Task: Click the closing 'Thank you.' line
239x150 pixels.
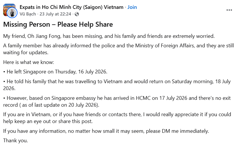Action: point(15,141)
